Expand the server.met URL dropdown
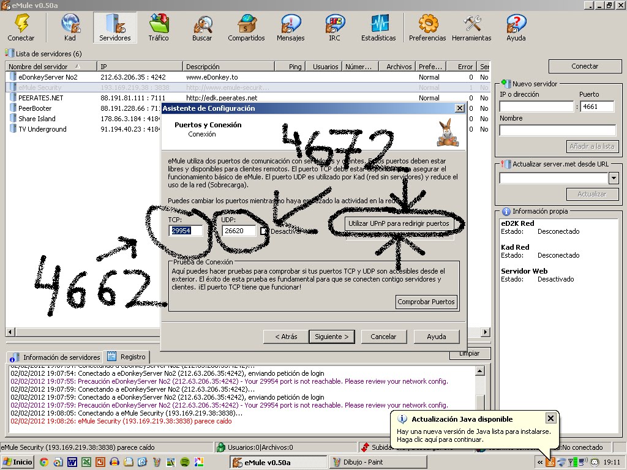Viewport: 627px width, 470px height. click(614, 178)
